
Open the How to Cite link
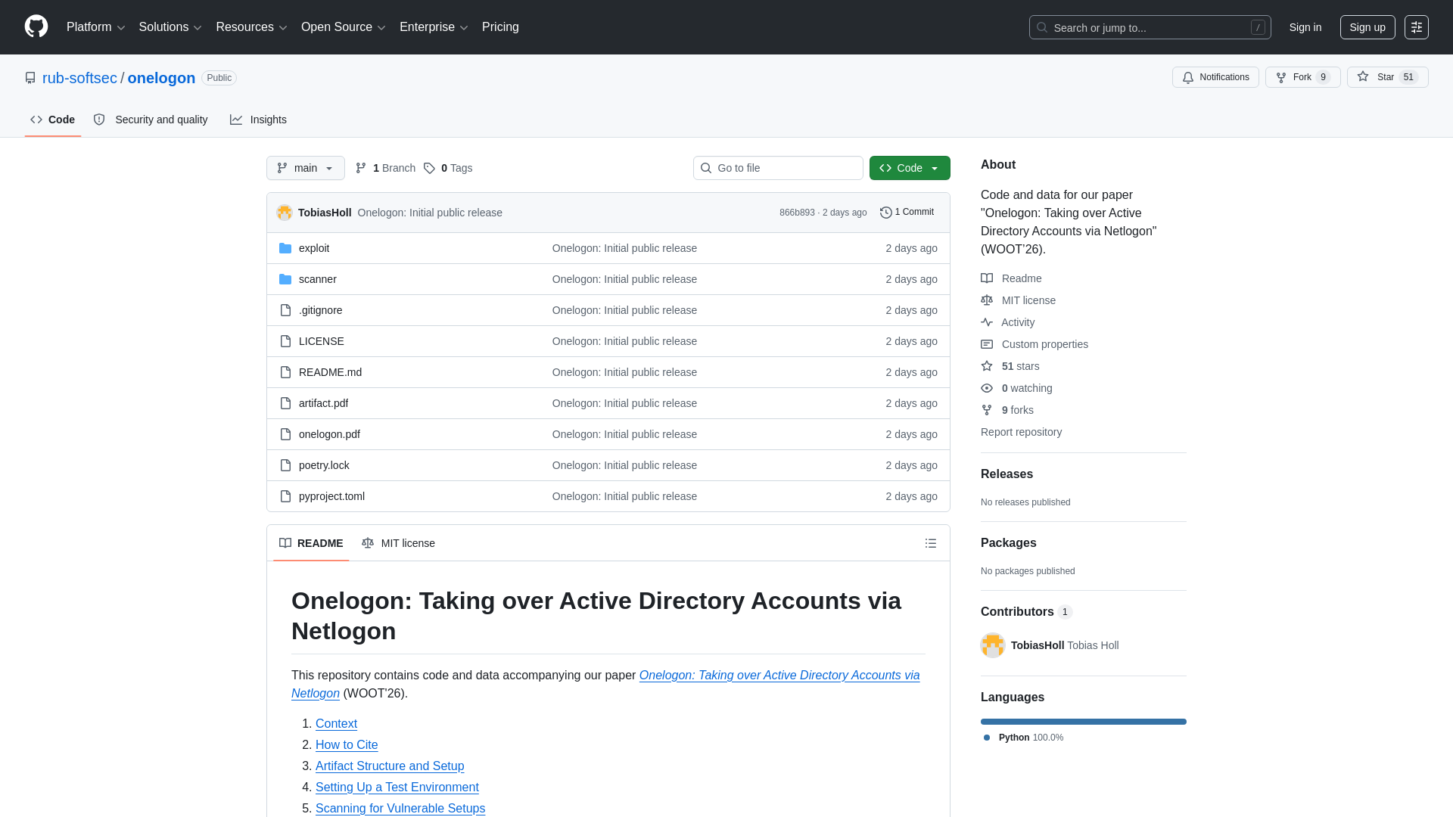point(347,745)
